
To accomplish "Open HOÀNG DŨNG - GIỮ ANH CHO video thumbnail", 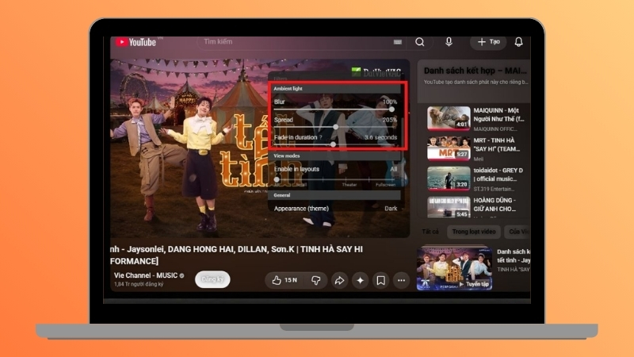I will pyautogui.click(x=449, y=207).
